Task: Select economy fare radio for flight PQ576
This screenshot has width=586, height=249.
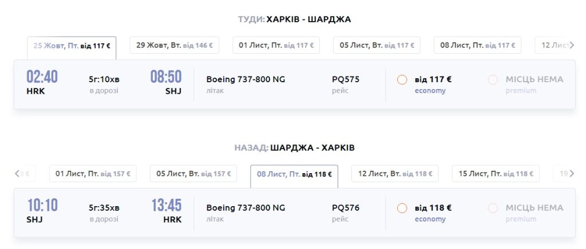Action: tap(402, 208)
